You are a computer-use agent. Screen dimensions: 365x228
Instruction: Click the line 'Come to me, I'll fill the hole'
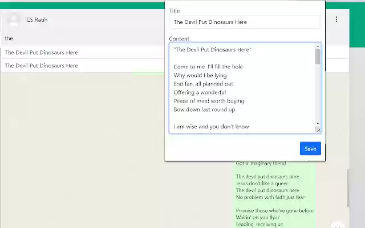[208, 67]
